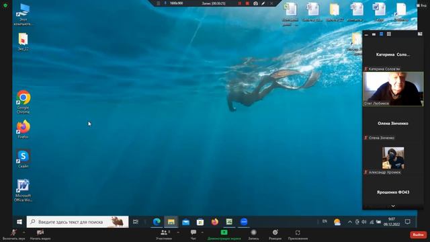The width and height of the screenshot is (430, 242).
Task: Click the volume speaker tray icon
Action: tap(364, 222)
